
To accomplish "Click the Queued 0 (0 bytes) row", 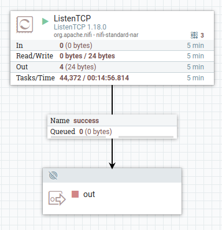I will pos(112,132).
